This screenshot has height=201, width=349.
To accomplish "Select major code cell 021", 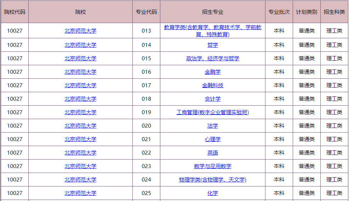I will pos(146,139).
